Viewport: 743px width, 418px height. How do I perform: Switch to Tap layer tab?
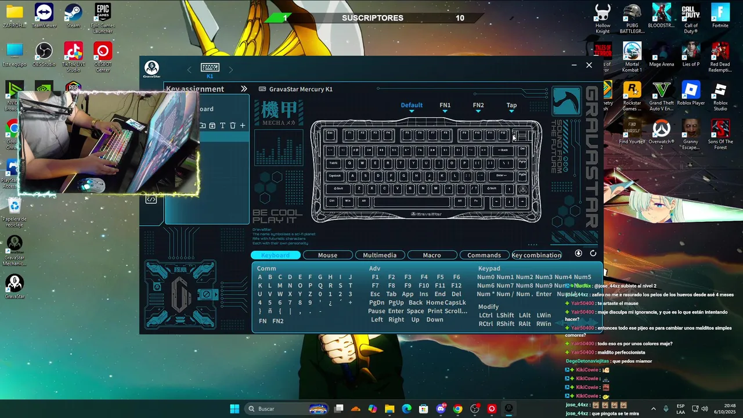point(511,105)
